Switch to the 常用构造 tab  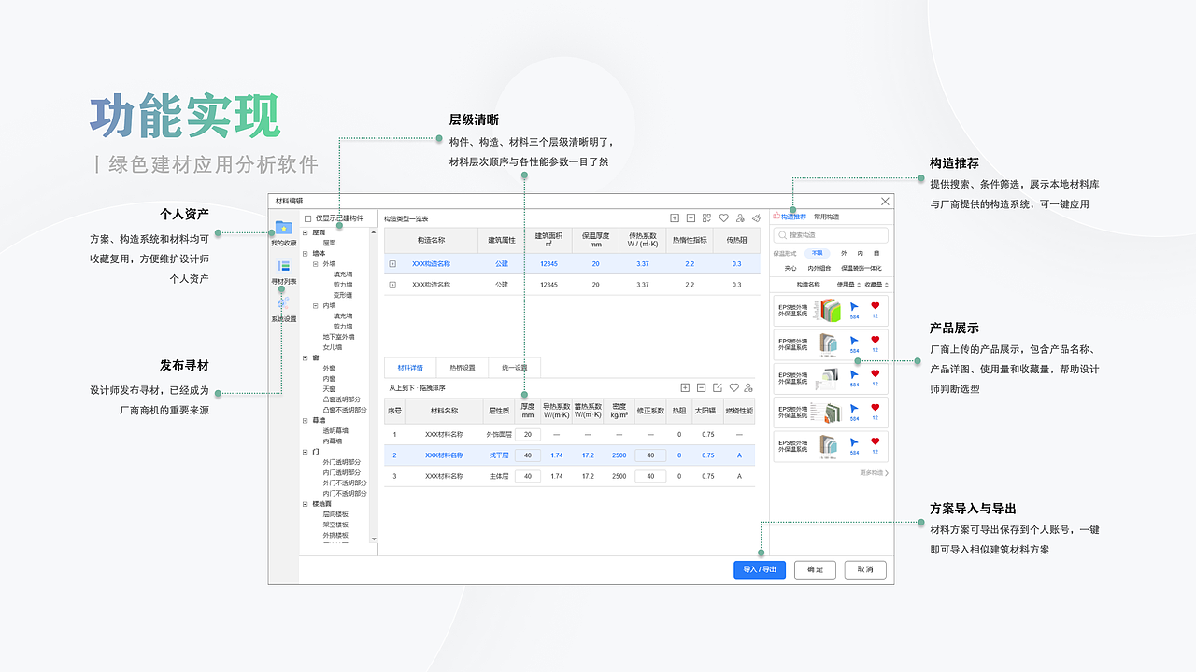(828, 217)
